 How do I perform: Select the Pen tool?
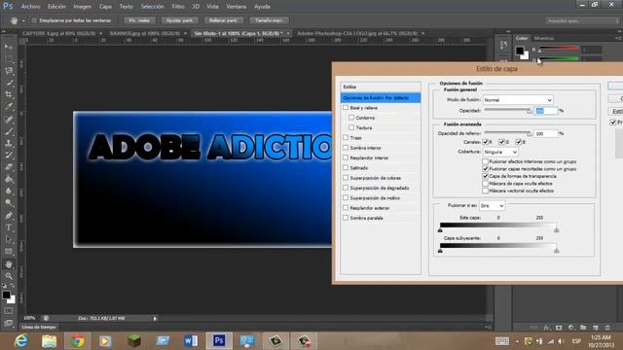[x=9, y=216]
